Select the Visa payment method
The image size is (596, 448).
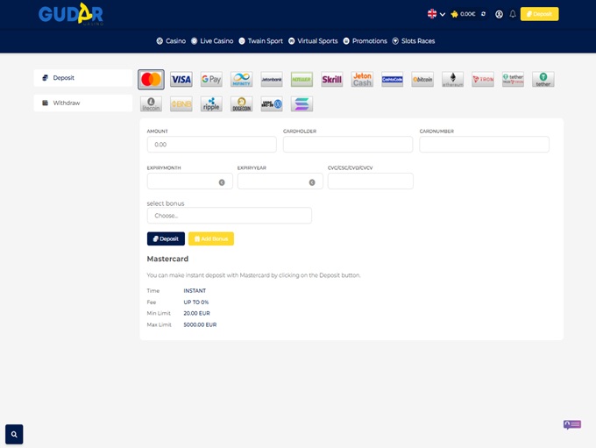(181, 80)
